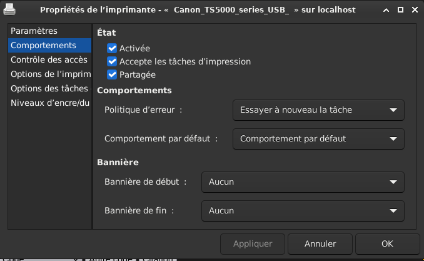
Task: Show the Options des tâches page
Action: [49, 89]
